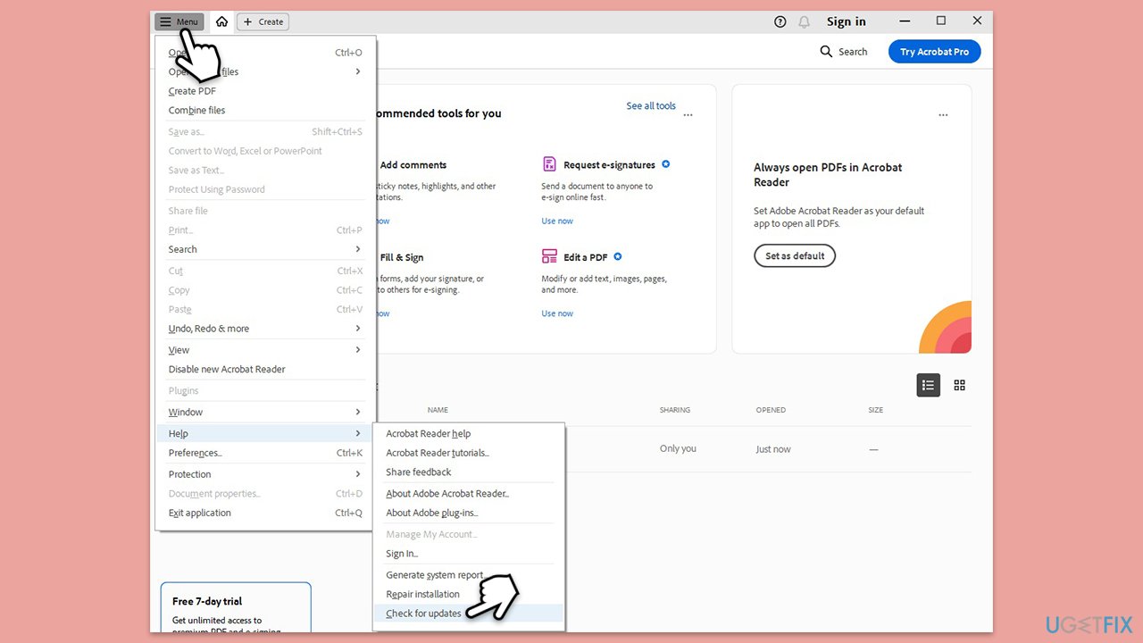Go to the Home icon tab

pos(221,21)
